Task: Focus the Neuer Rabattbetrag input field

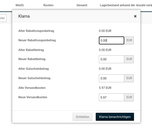Action: tap(111, 59)
